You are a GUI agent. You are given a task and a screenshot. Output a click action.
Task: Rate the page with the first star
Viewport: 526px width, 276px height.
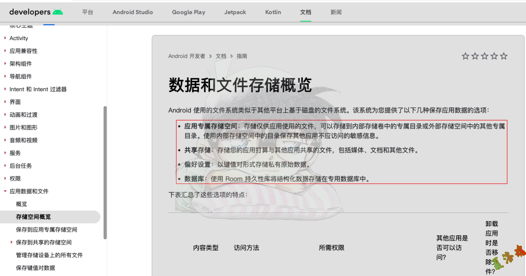465,56
